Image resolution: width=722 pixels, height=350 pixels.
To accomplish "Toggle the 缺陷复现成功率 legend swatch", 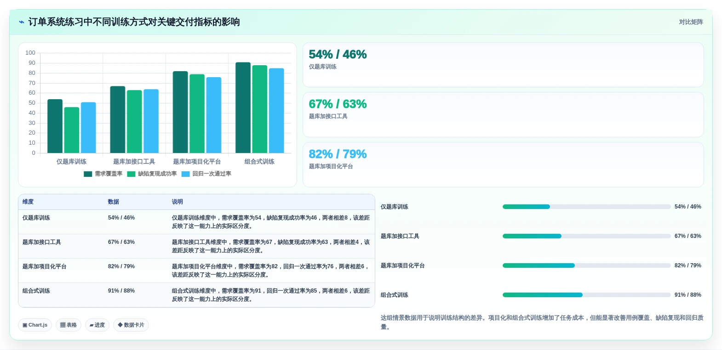I will [x=131, y=174].
